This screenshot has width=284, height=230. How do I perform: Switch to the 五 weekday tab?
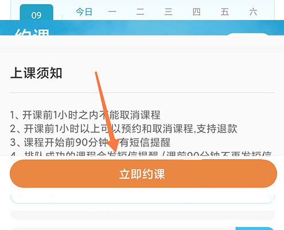pos(224,12)
